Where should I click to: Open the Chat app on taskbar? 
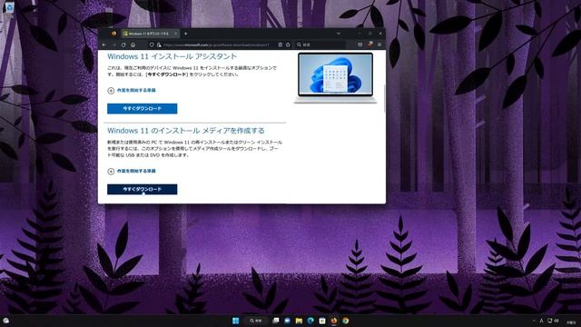287,321
